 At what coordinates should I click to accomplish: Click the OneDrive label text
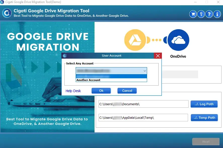click(x=178, y=56)
